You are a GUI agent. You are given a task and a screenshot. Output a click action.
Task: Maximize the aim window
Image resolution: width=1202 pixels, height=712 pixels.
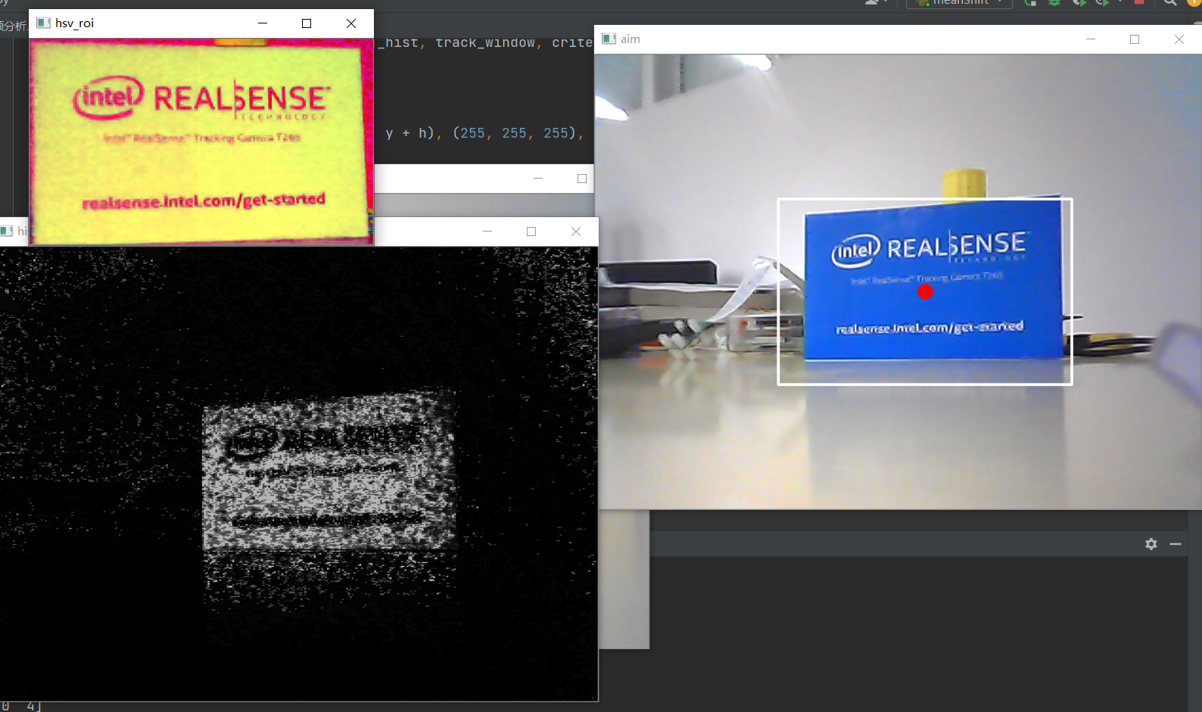(x=1135, y=39)
